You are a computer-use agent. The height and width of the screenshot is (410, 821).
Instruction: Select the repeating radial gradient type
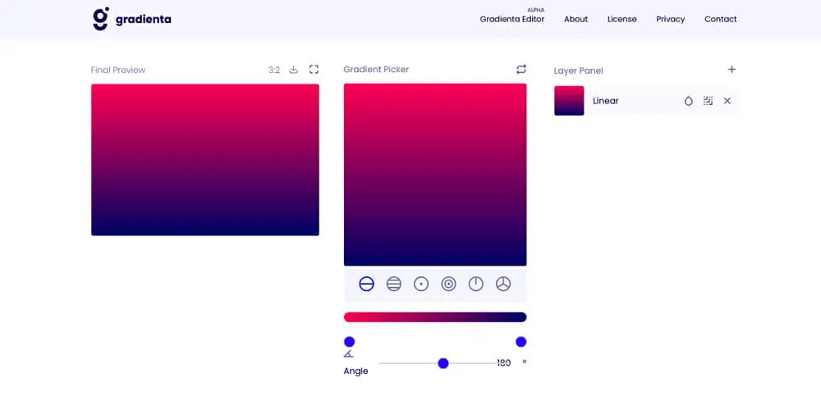tap(449, 284)
